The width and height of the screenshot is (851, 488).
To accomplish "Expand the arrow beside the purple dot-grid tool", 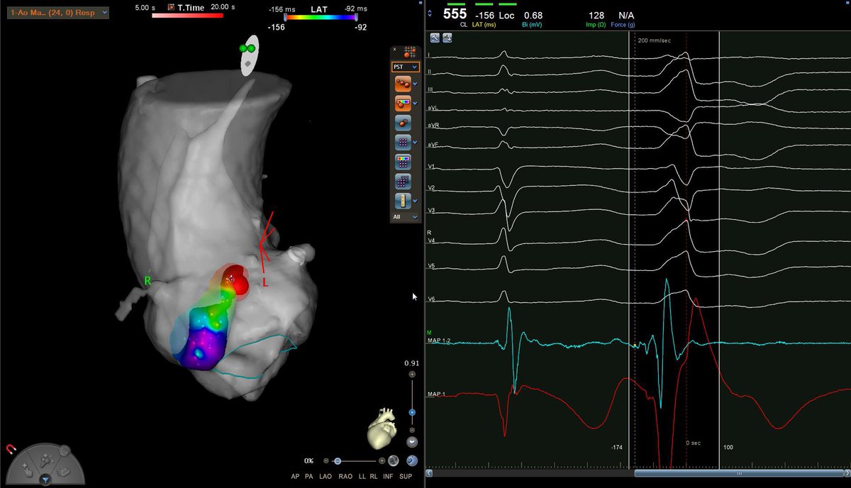I will (415, 143).
